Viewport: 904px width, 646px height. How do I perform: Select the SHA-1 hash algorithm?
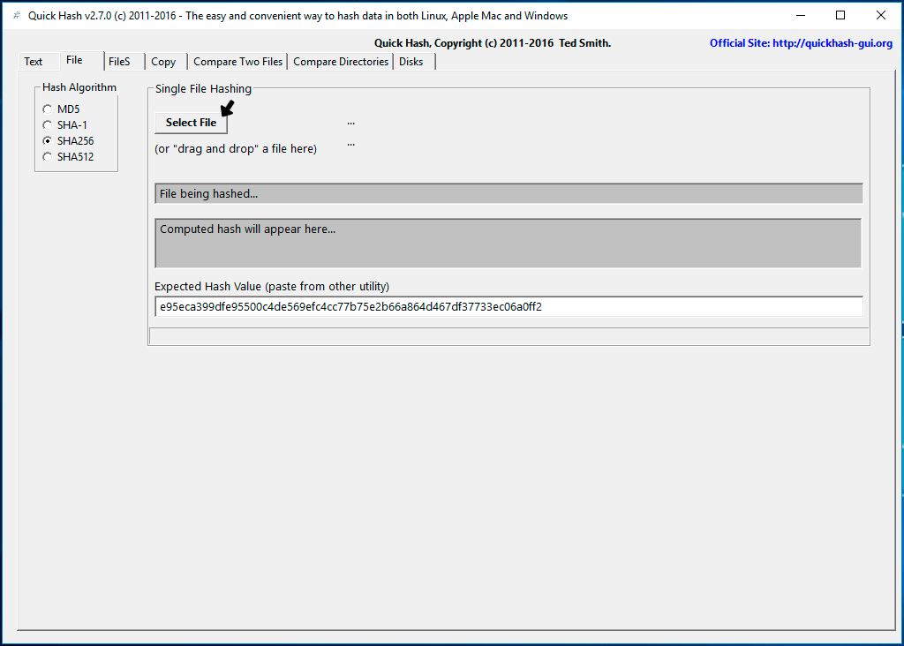pos(64,125)
